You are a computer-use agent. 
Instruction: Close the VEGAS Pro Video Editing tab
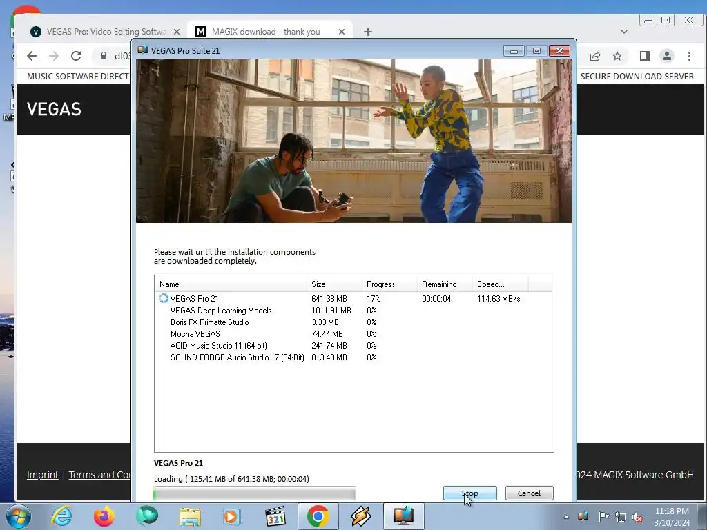[x=177, y=32]
